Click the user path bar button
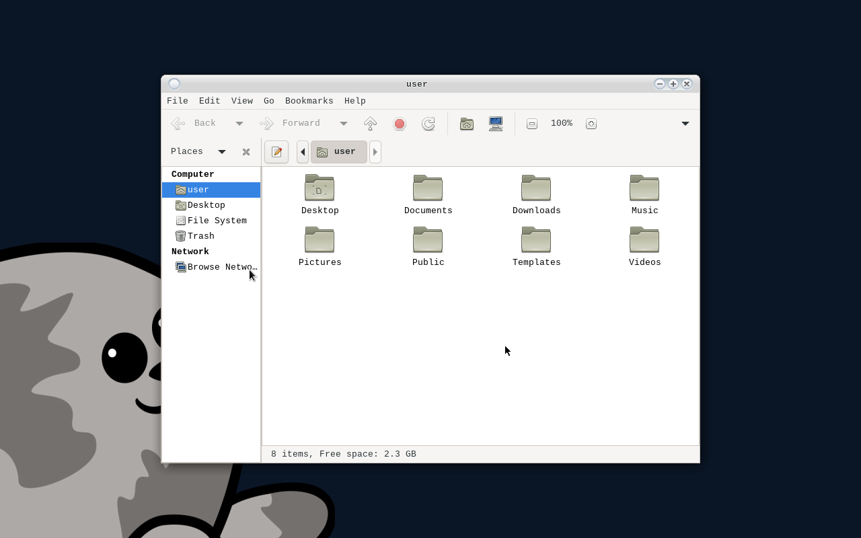Image resolution: width=861 pixels, height=538 pixels. tap(338, 152)
